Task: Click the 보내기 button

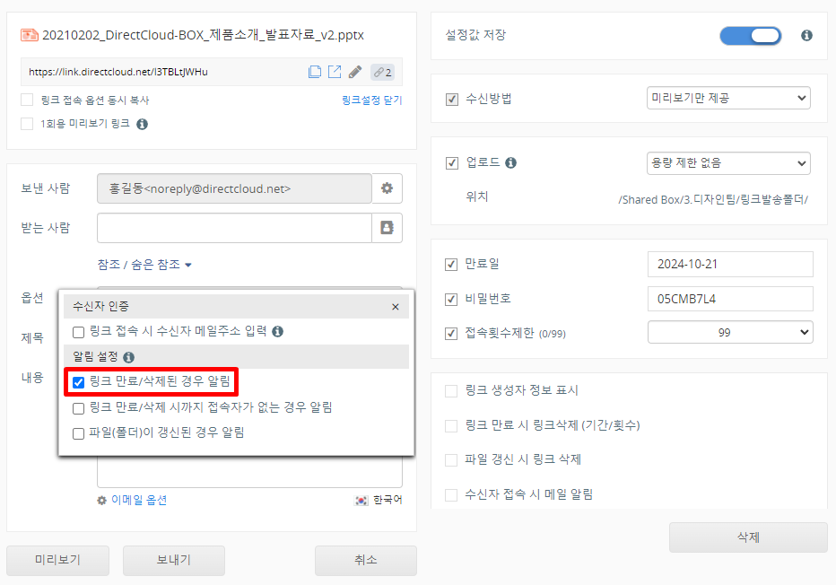Action: [174, 560]
